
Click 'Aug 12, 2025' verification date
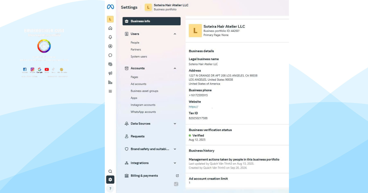coord(197,140)
